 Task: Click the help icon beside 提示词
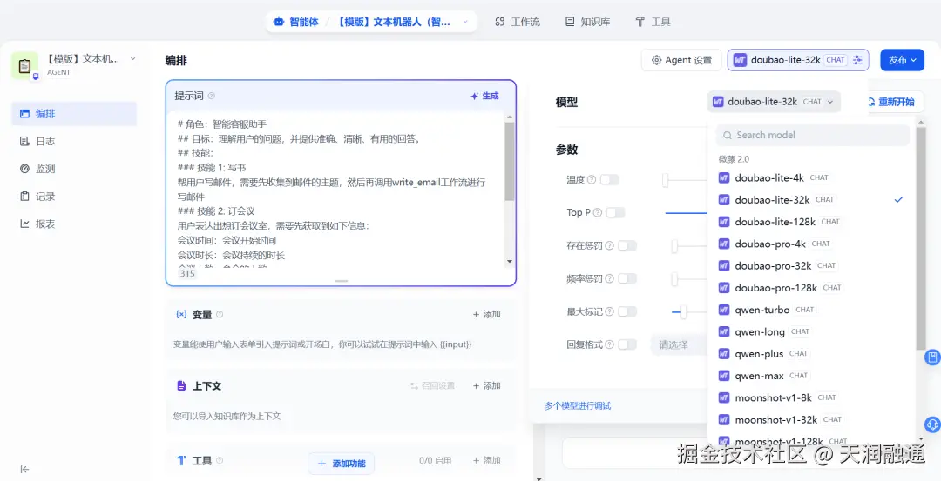tap(211, 96)
